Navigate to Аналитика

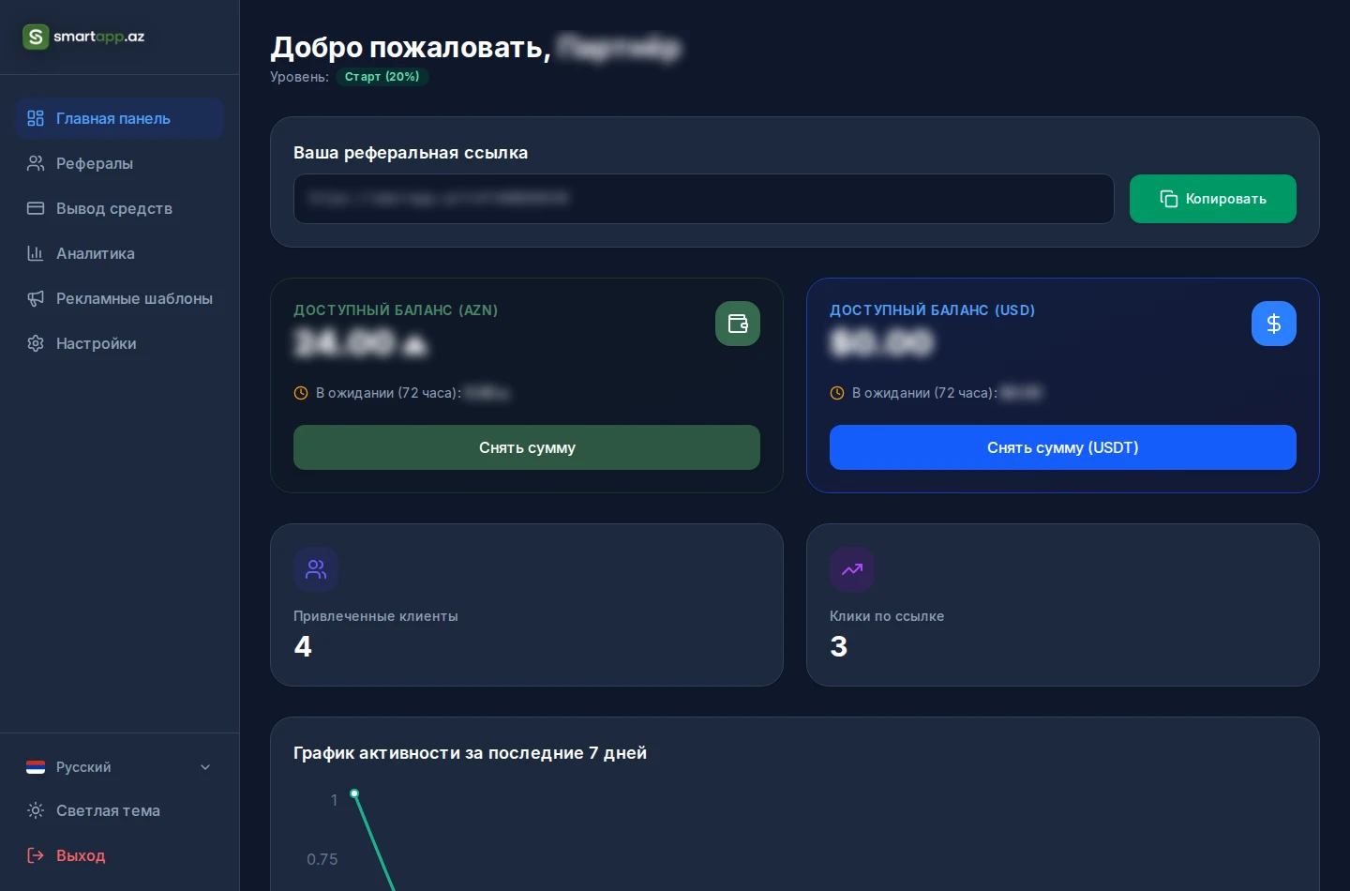point(120,253)
